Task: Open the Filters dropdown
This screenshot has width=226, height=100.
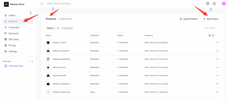Action: point(51,28)
